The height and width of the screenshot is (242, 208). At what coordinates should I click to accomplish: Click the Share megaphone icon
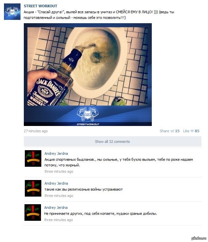pos(172,131)
